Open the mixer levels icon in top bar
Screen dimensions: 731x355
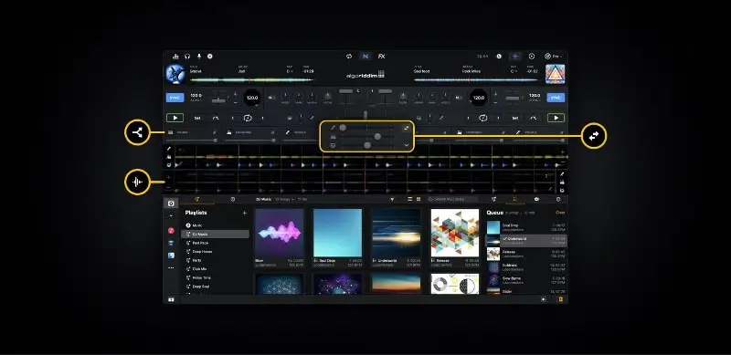[175, 57]
